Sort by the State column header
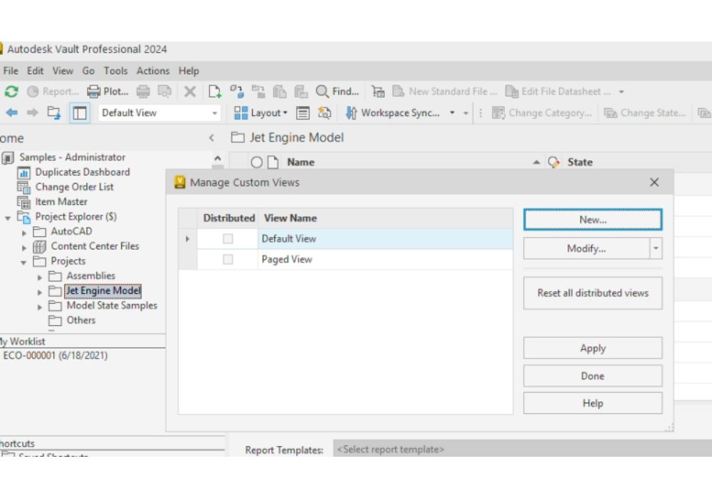The width and height of the screenshot is (712, 498). (580, 162)
